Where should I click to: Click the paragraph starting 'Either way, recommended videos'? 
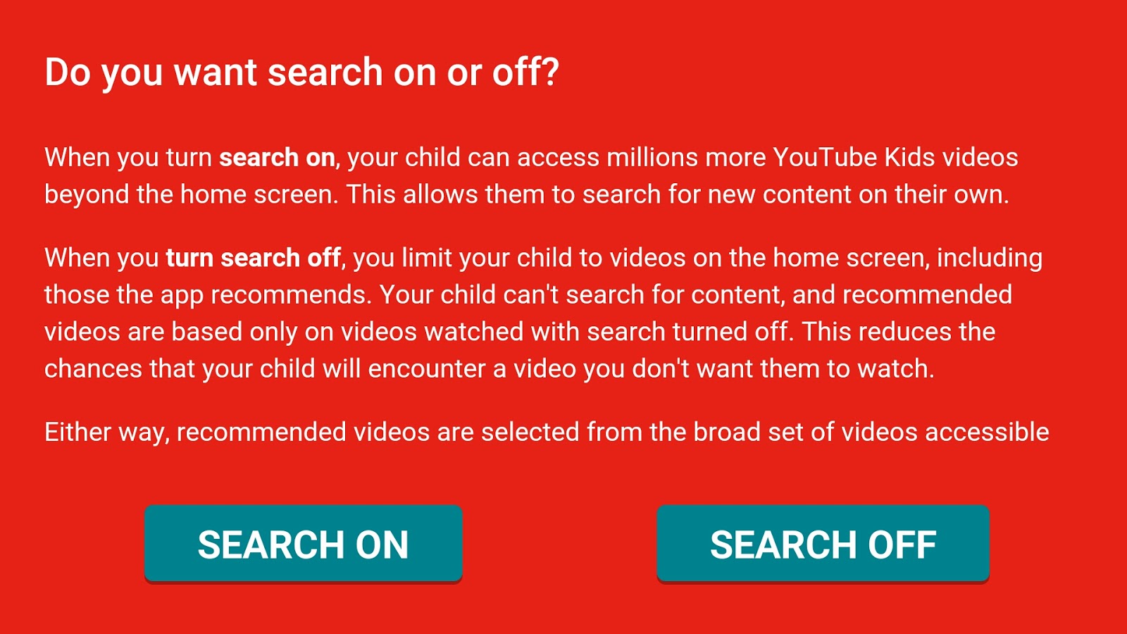click(x=547, y=432)
